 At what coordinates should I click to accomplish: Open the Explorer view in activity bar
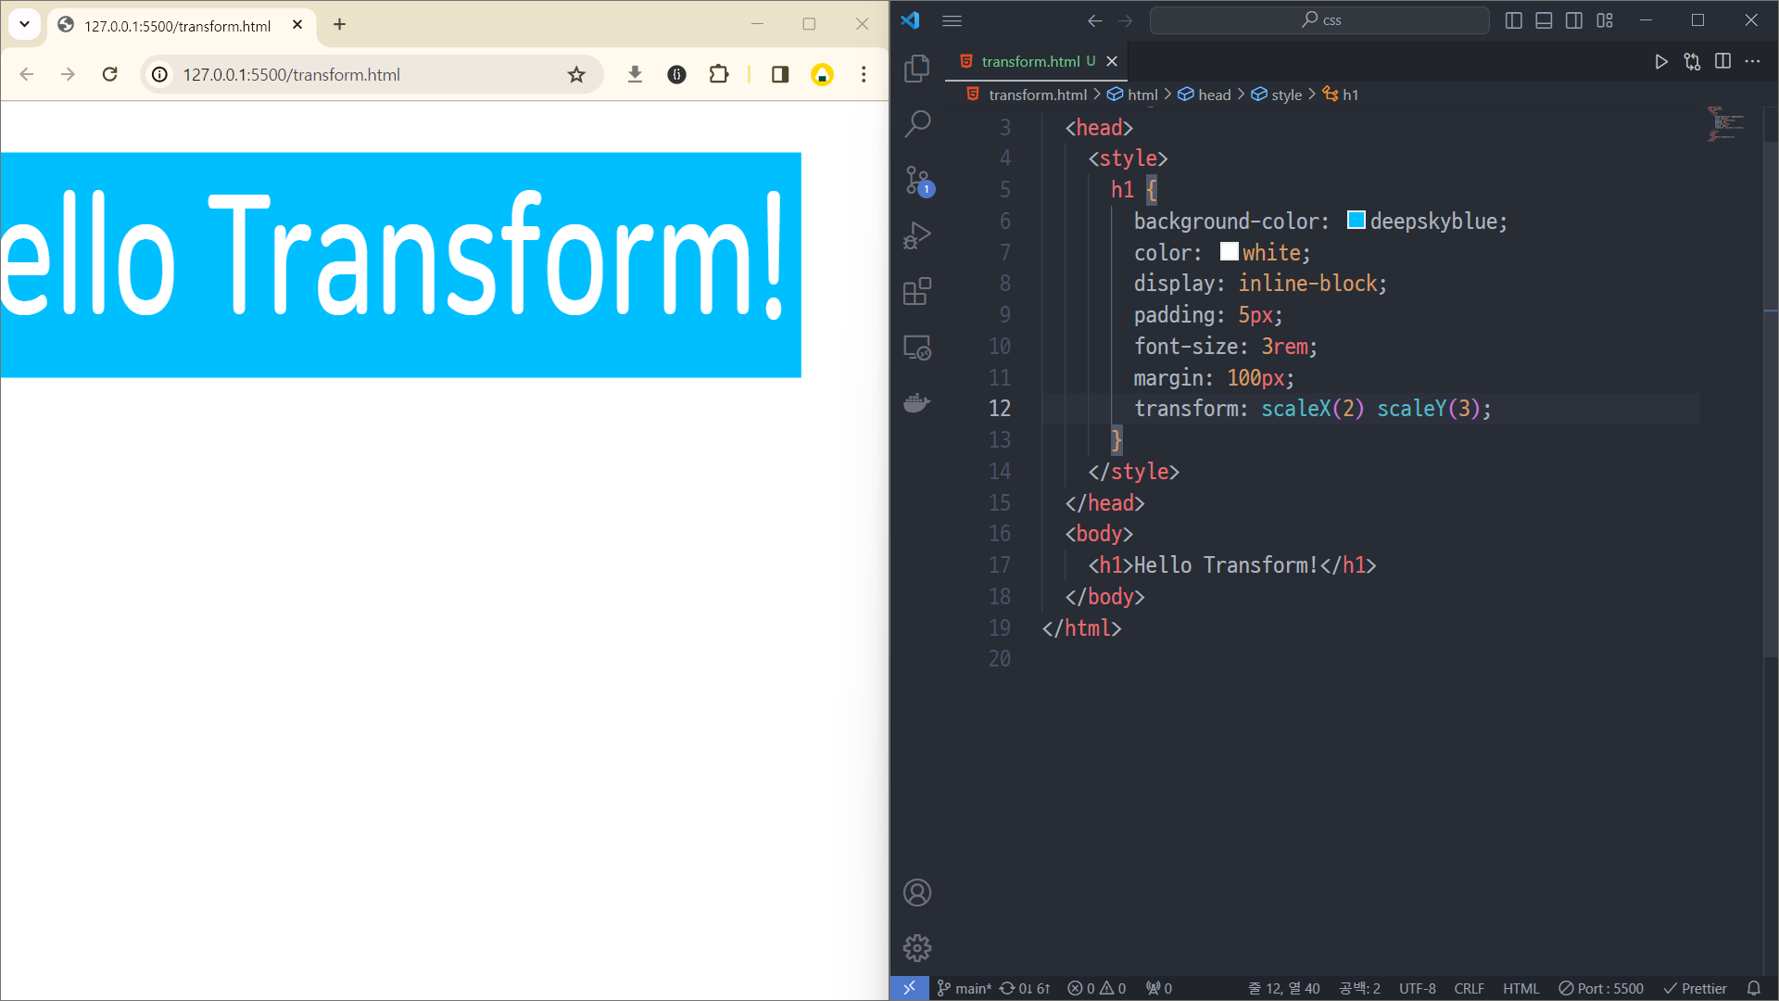[x=916, y=69]
